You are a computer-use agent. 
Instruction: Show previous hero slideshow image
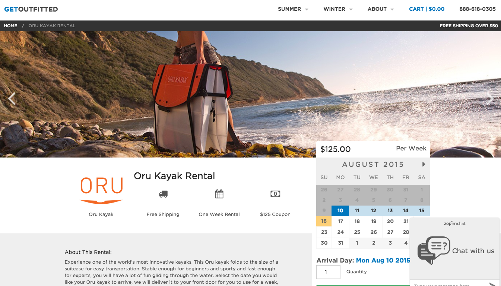coord(12,99)
